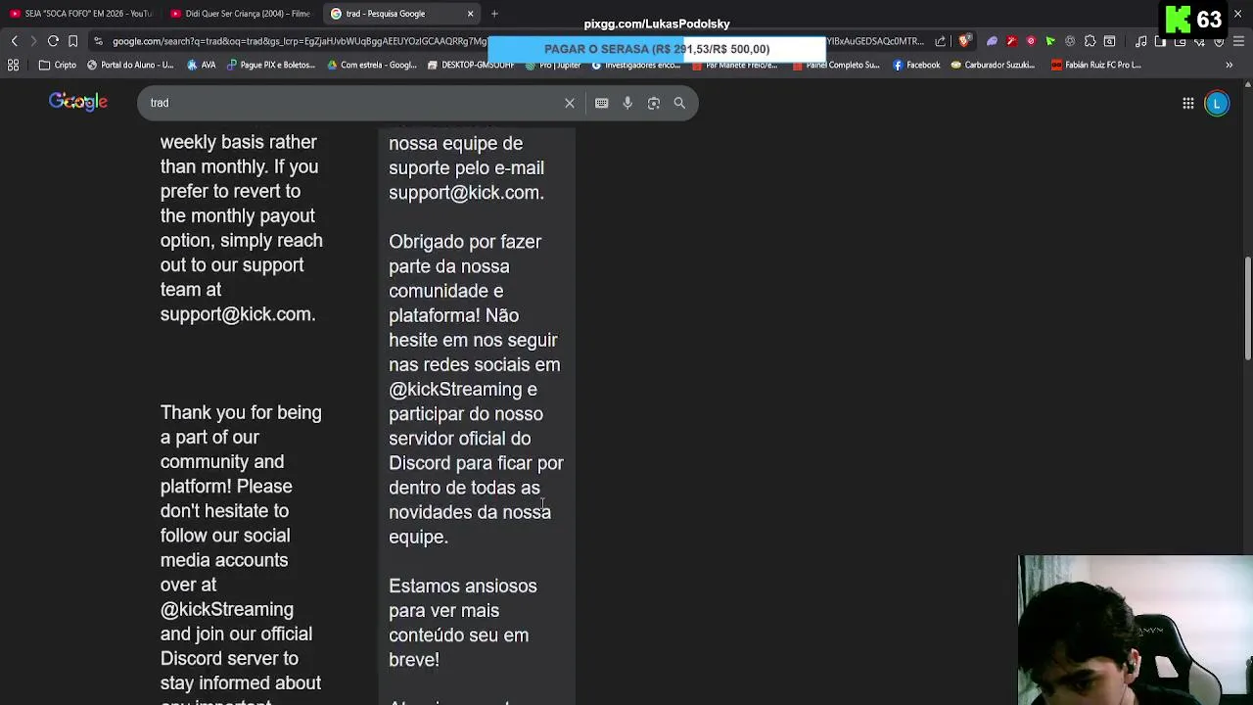The width and height of the screenshot is (1253, 705).
Task: Start a voice search with the microphone
Action: [x=627, y=103]
